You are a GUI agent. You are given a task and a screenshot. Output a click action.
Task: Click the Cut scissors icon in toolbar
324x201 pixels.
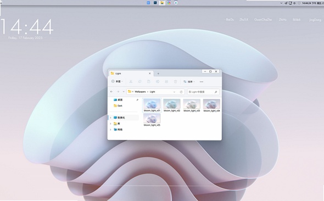pos(131,82)
